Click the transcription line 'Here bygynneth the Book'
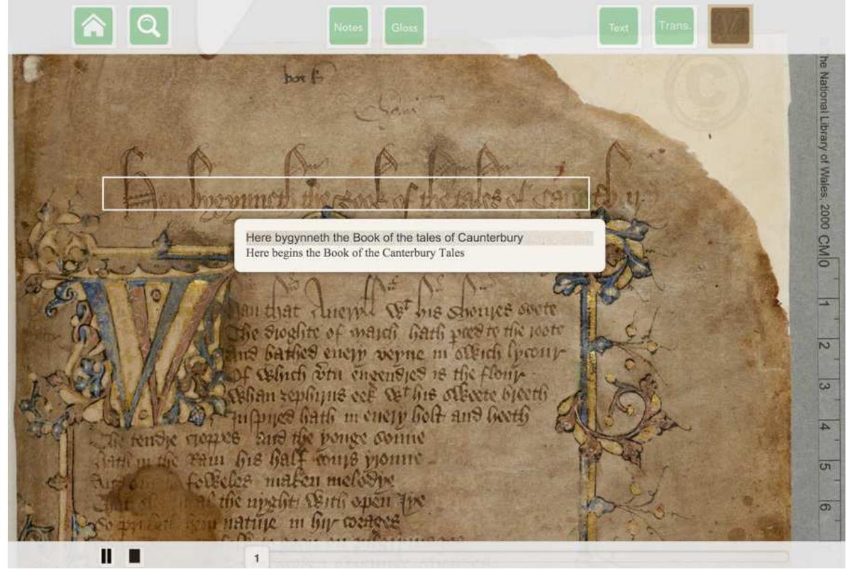 tap(385, 238)
